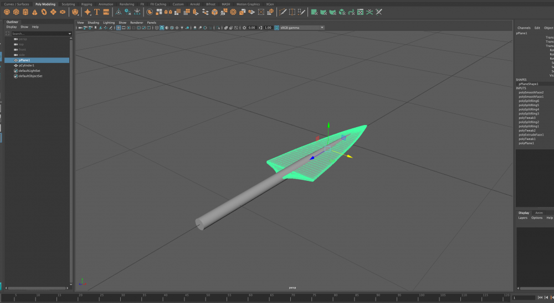
Task: Toggle the viewport film gate button
Action: 124,28
